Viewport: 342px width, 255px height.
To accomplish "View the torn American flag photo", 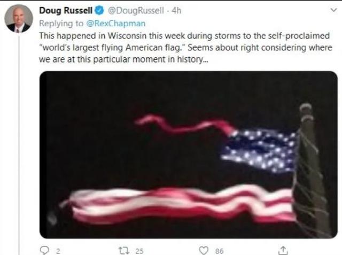I will [x=189, y=154].
